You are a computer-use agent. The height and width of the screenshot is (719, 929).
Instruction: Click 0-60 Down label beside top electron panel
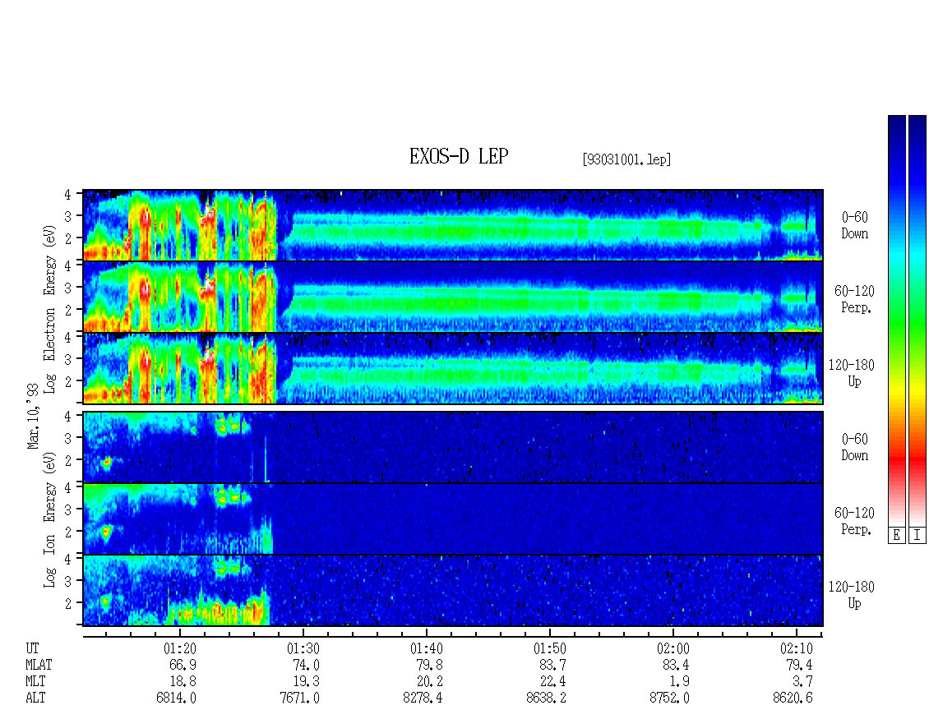(854, 226)
